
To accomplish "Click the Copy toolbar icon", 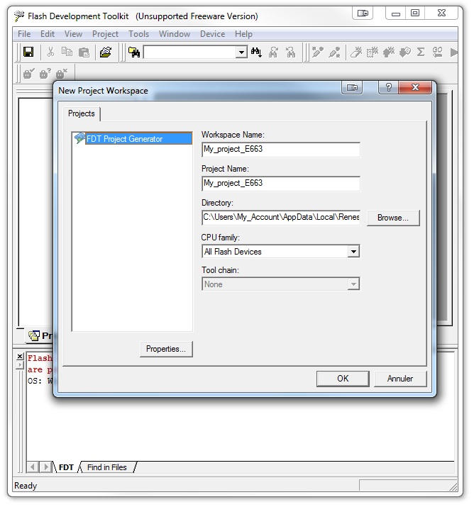I will 67,52.
